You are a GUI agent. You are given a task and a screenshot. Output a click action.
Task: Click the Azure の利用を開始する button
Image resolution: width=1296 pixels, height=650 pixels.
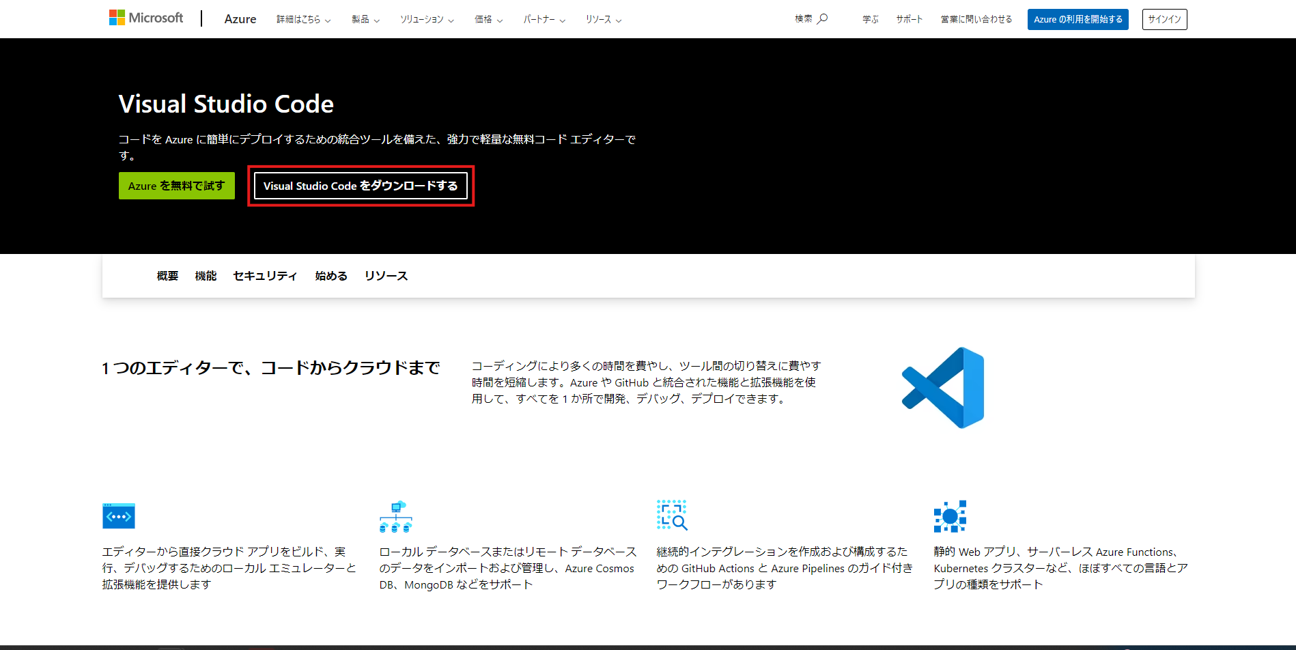tap(1077, 19)
